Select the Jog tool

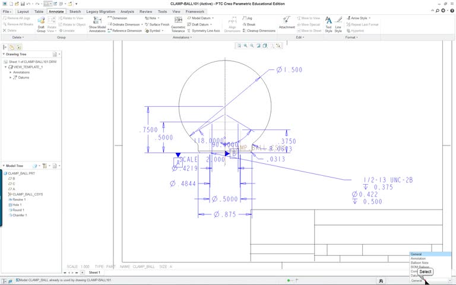(x=247, y=18)
